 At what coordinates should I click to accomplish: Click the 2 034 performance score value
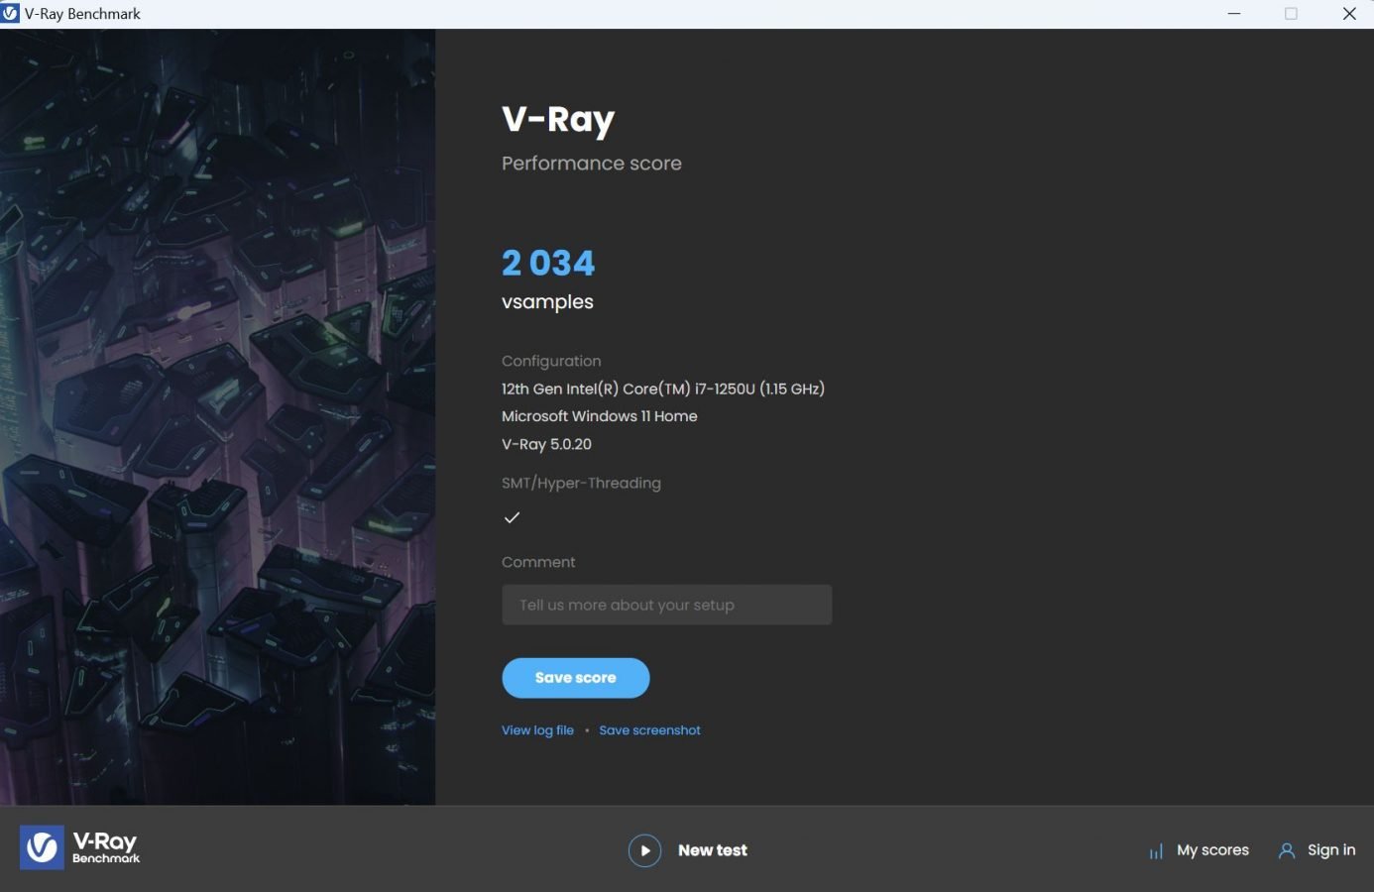[x=548, y=263]
